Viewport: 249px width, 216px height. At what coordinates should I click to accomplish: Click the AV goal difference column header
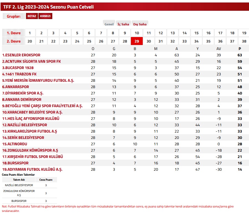point(219,49)
